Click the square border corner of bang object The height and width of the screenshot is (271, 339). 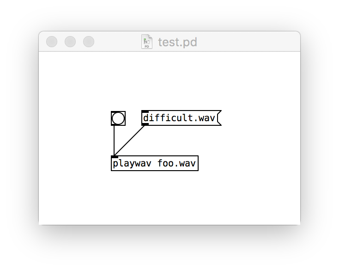pyautogui.click(x=112, y=112)
